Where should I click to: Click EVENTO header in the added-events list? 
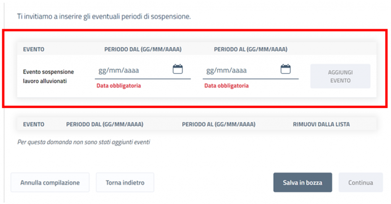tap(34, 124)
